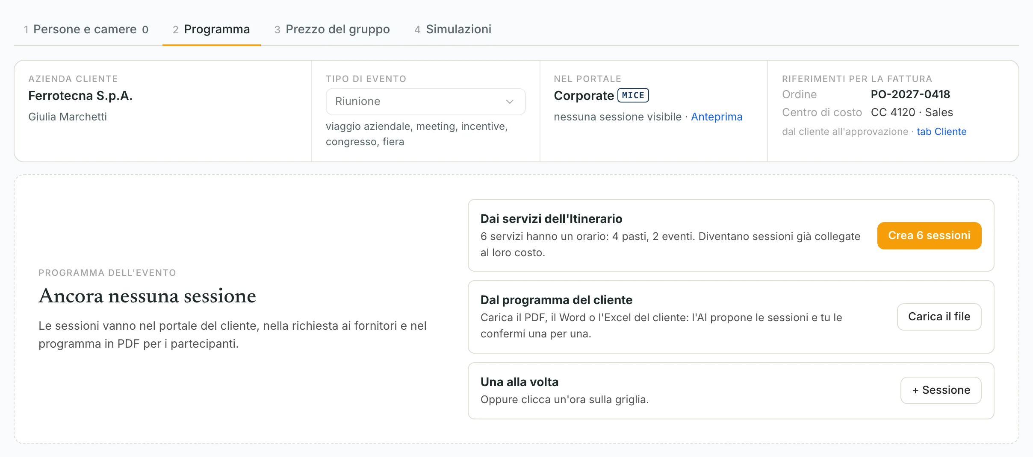Viewport: 1033px width, 457px height.
Task: Click the text Oppure clicca un'ora sulla griglia
Action: click(x=564, y=399)
